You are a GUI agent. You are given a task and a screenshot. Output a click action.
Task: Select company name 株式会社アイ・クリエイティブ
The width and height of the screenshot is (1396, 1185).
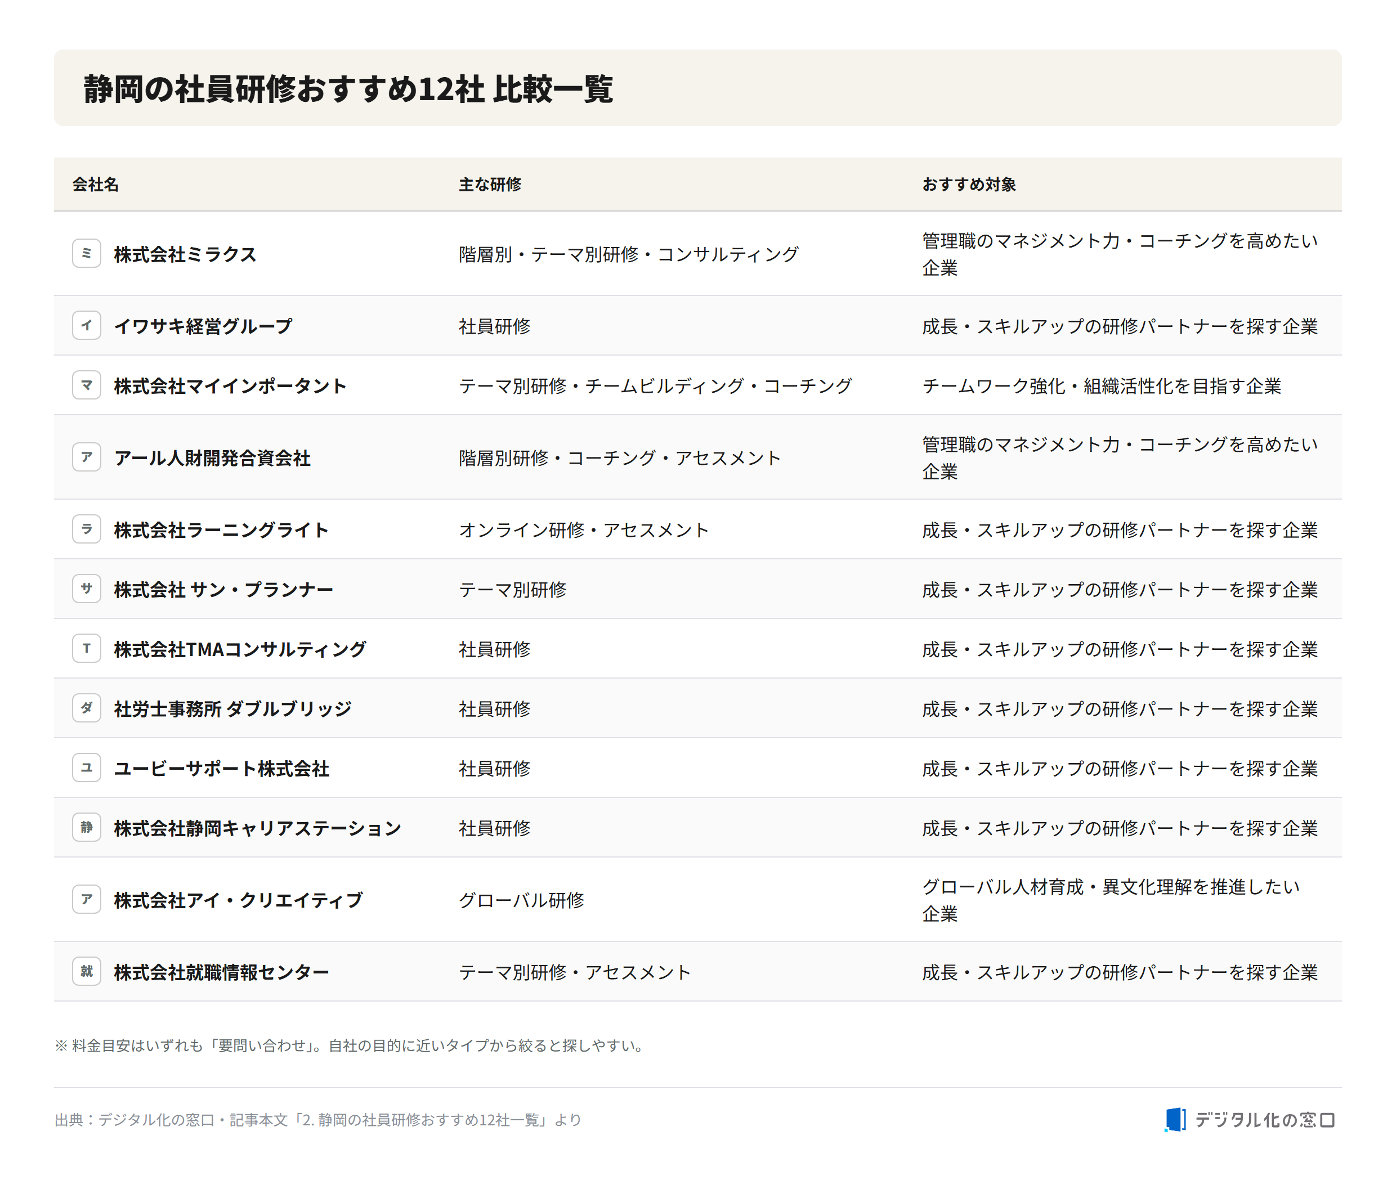[239, 900]
